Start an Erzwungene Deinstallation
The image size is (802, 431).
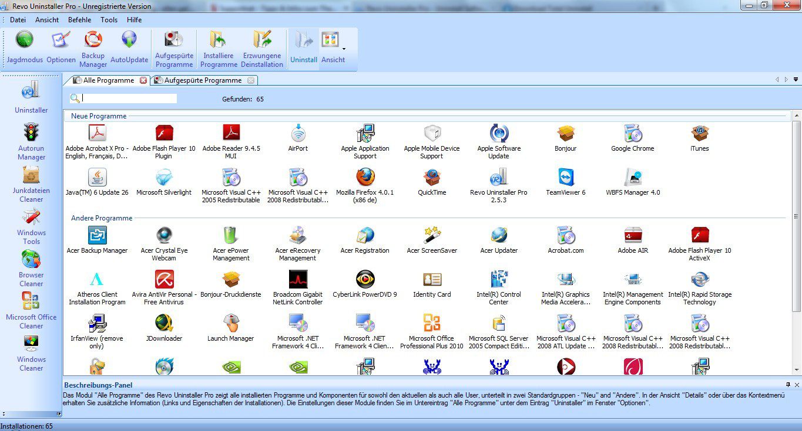(262, 47)
